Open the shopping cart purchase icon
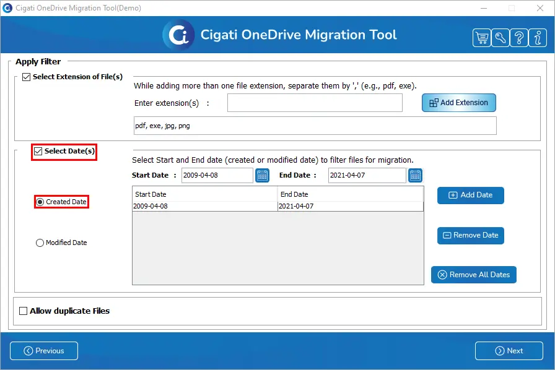This screenshot has width=555, height=370. [482, 38]
